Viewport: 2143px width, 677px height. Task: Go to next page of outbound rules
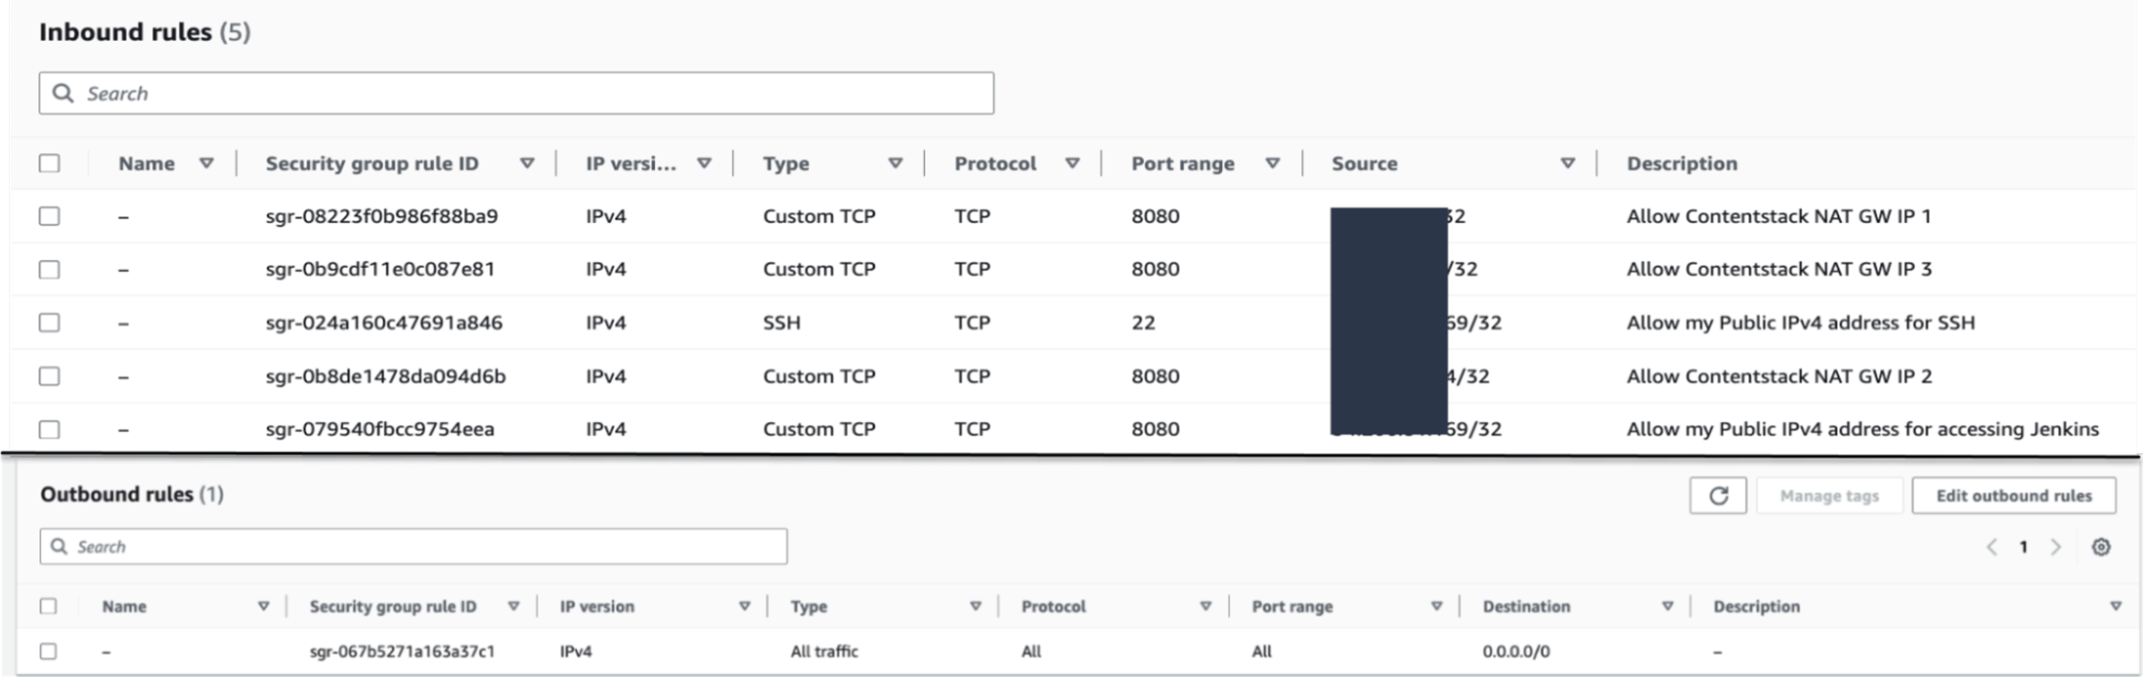(2055, 547)
